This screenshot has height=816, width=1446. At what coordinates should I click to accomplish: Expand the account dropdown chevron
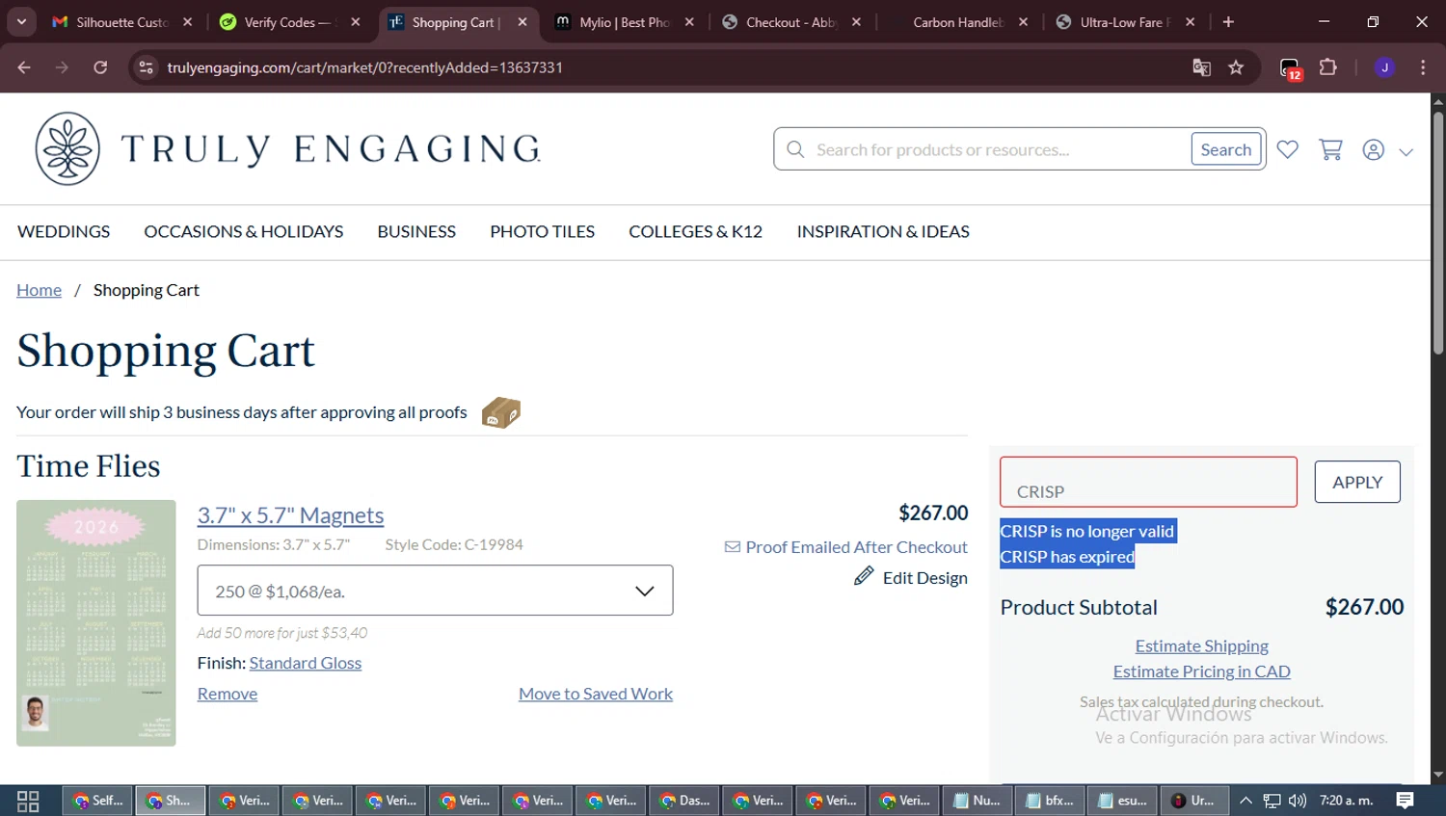click(x=1406, y=151)
